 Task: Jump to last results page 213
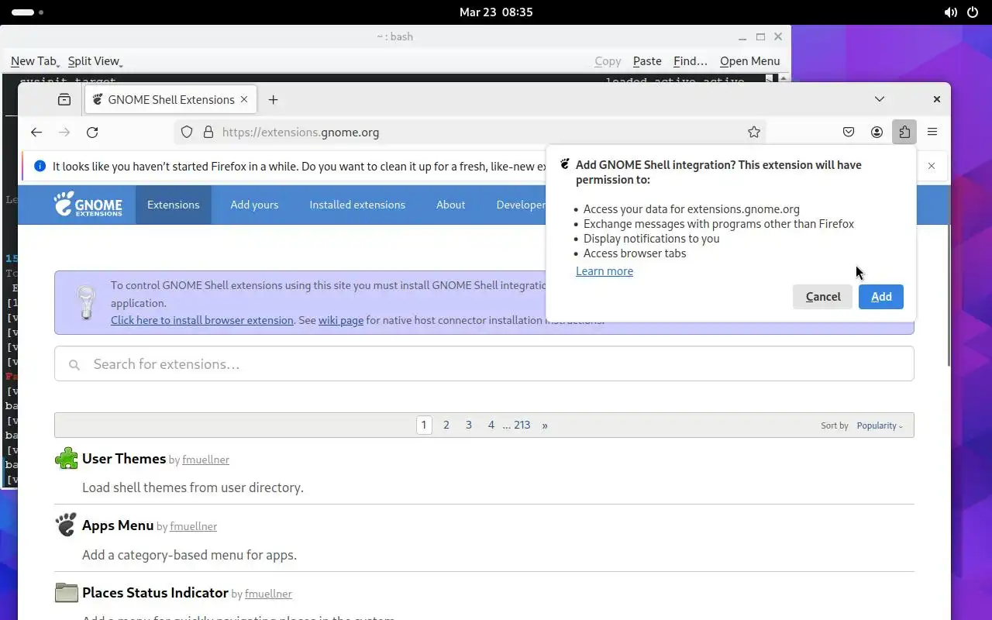click(x=522, y=425)
